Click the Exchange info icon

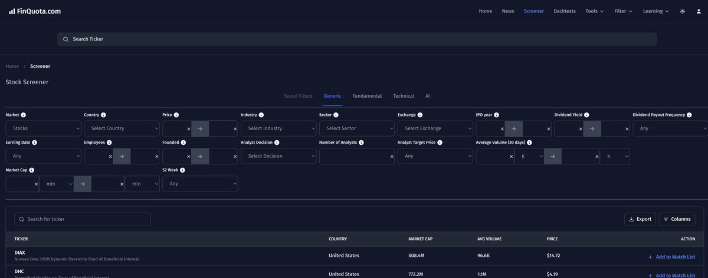[420, 115]
